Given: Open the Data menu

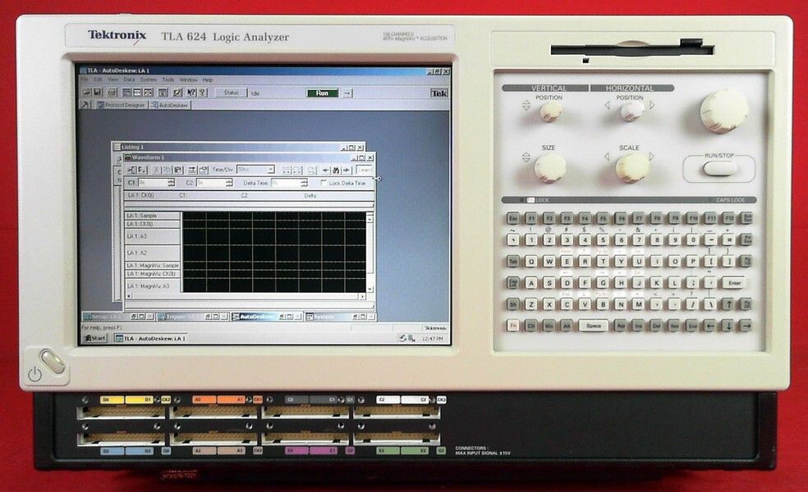Looking at the screenshot, I should 130,80.
